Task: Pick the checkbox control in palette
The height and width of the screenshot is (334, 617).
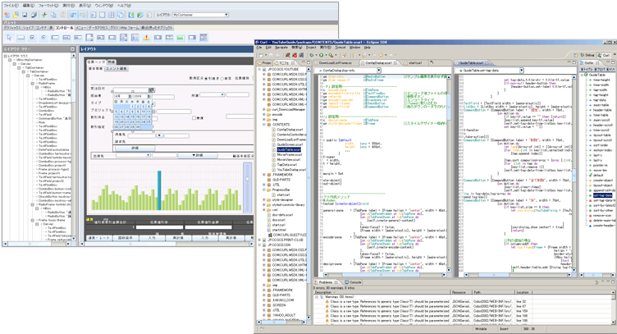Action: [32, 38]
